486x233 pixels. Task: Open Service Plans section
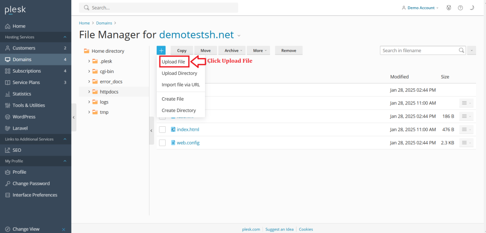(x=35, y=83)
